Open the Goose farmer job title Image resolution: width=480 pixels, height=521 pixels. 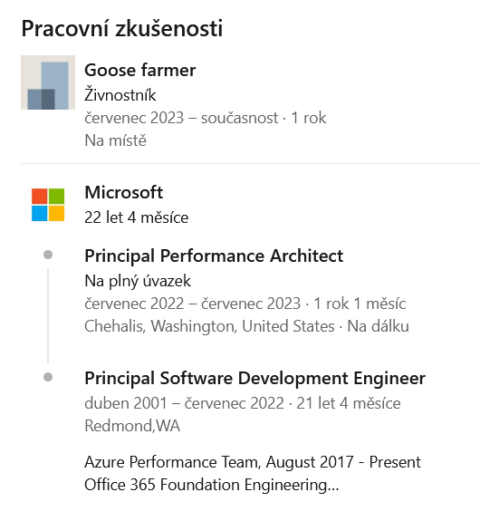click(139, 70)
